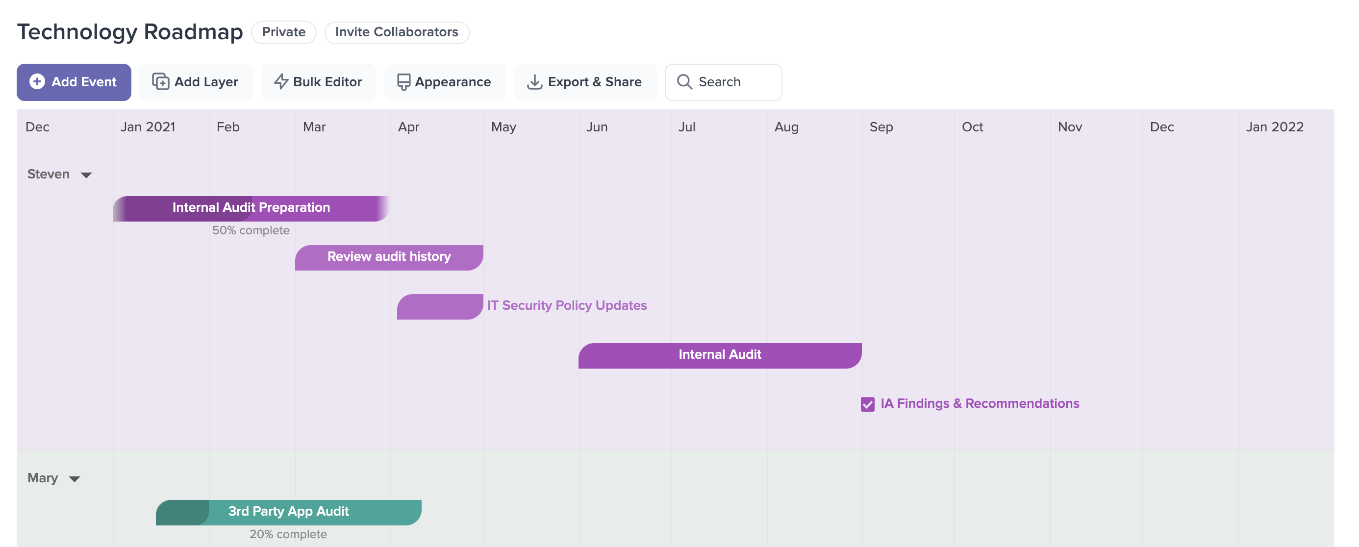Collapse the Steven layer arrow
Viewport: 1359px width, 547px height.
(86, 175)
